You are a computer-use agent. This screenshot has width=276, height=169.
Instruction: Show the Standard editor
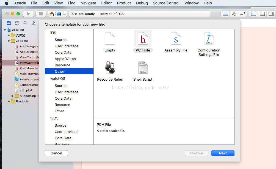pos(225,14)
